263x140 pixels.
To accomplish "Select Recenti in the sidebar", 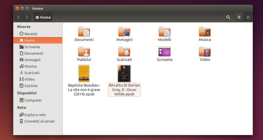I will click(31, 34).
